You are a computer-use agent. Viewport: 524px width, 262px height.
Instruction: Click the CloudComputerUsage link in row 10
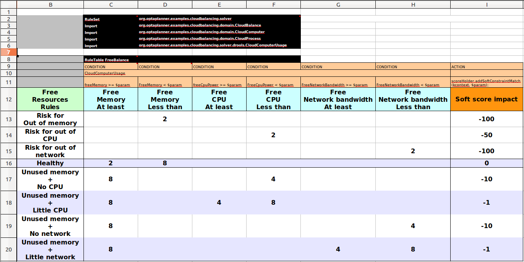[105, 73]
